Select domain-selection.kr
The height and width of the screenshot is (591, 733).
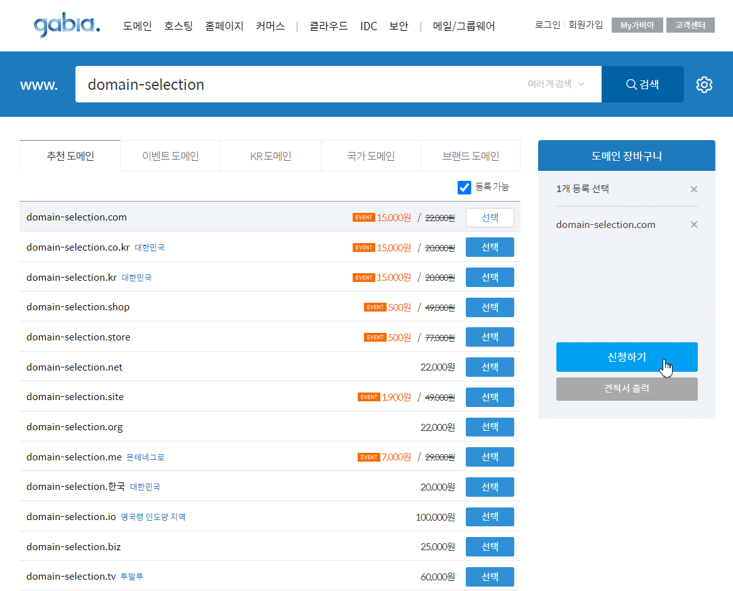[x=490, y=278]
